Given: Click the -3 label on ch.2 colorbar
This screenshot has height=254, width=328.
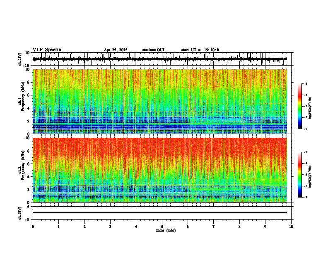Looking at the screenshot, I should [306, 152].
